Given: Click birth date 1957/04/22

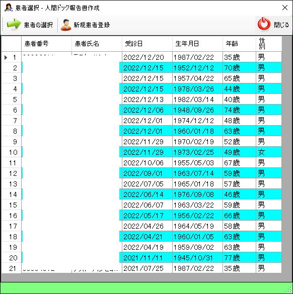Looking at the screenshot, I should coord(197,78).
